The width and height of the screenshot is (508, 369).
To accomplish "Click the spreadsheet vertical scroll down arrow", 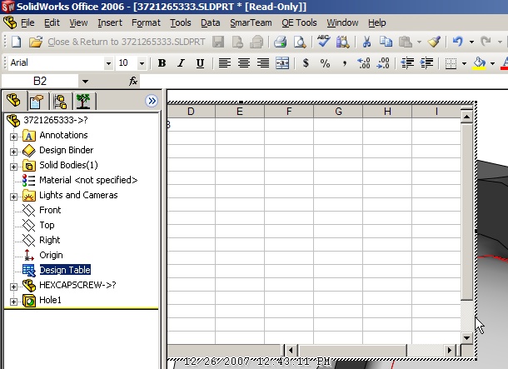I will coord(467,338).
